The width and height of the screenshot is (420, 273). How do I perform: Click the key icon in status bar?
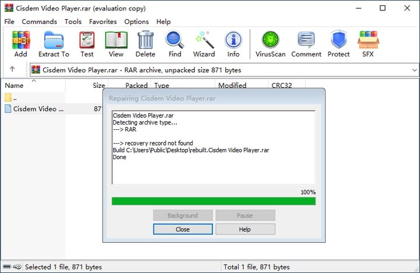pos(17,267)
